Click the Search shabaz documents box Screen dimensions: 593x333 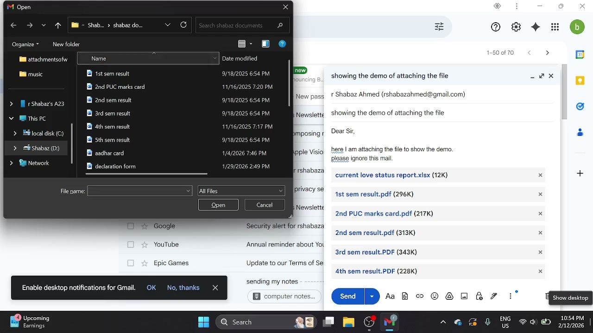[242, 25]
